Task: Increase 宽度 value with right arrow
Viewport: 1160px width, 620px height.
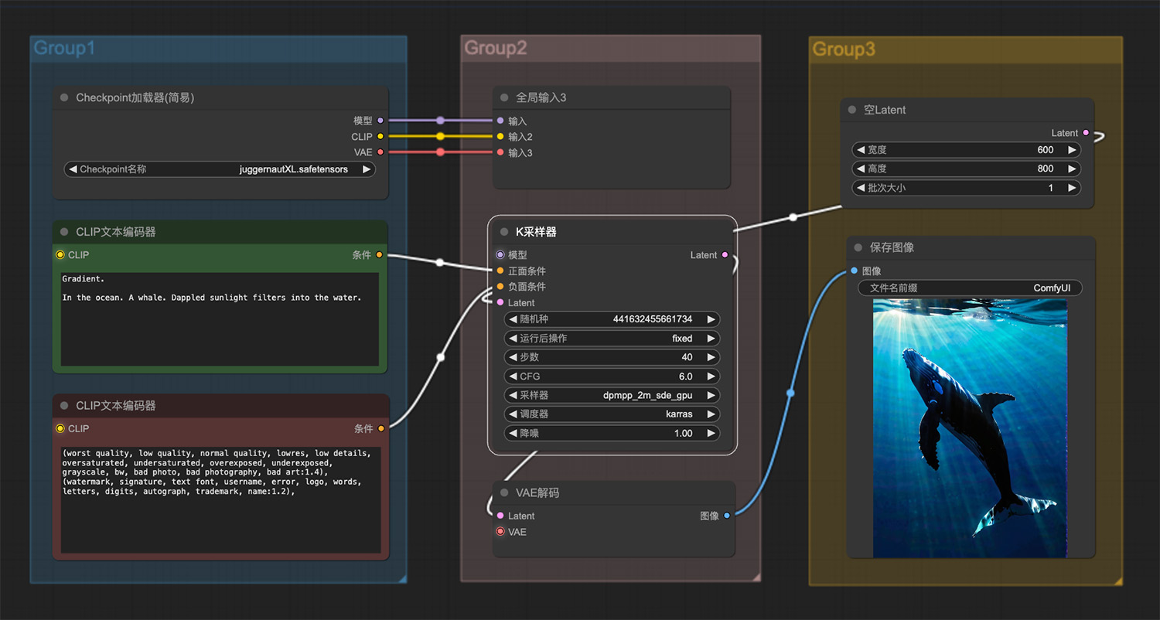Action: [x=1072, y=150]
